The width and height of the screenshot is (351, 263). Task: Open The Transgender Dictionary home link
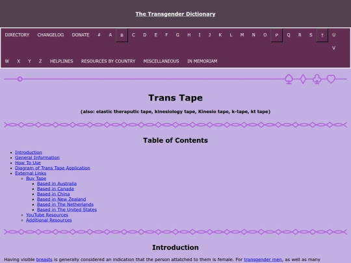coord(175,14)
